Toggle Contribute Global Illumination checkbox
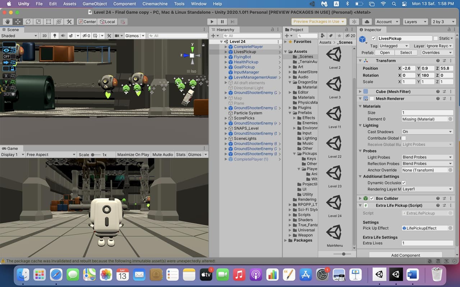The height and width of the screenshot is (287, 460). 404,138
